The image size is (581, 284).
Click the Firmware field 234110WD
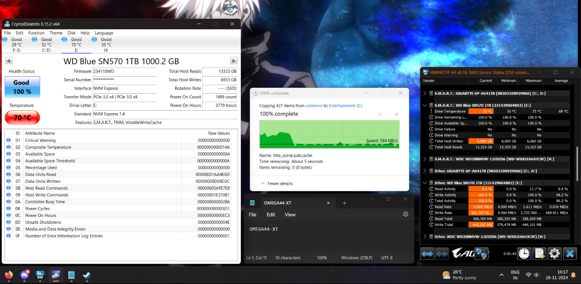coord(125,71)
